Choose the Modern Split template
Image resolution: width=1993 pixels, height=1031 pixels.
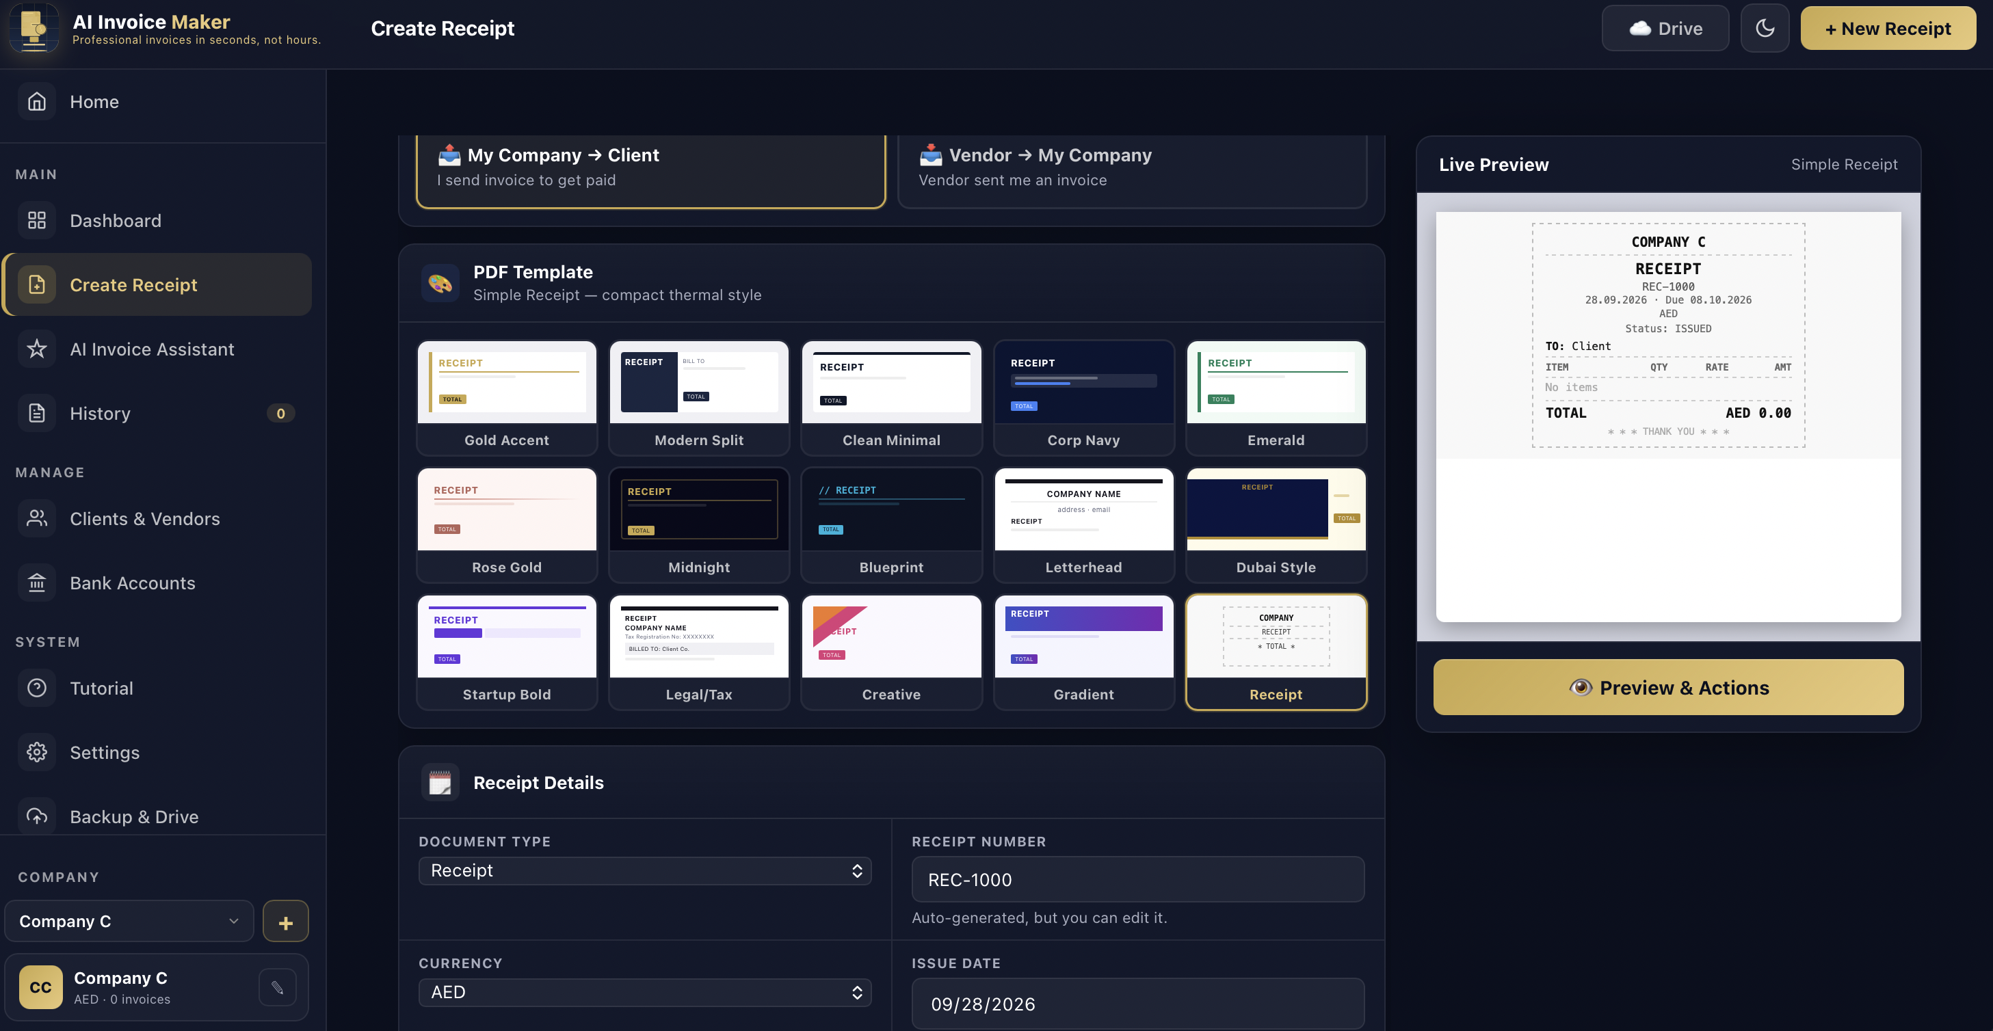[x=698, y=397]
